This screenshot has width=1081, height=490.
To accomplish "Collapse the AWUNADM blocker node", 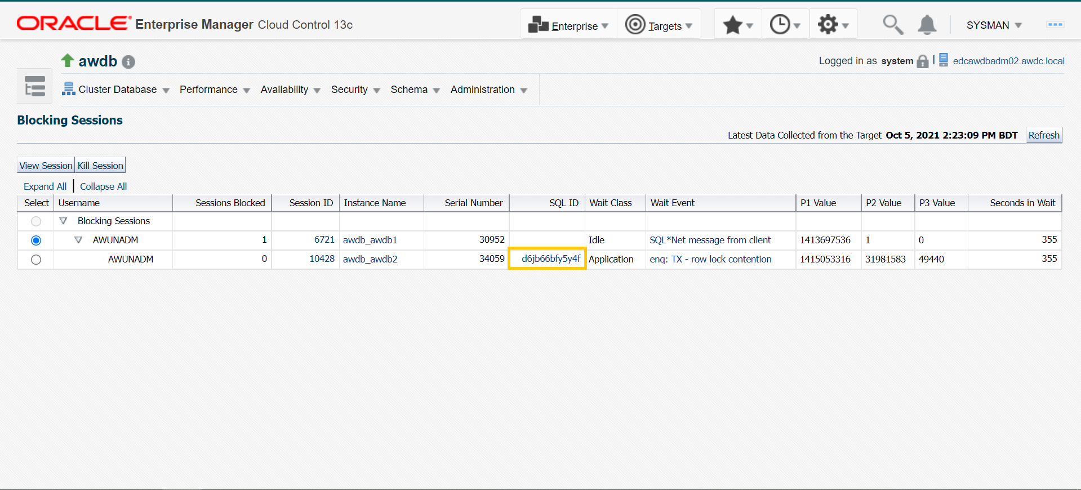I will coord(78,240).
